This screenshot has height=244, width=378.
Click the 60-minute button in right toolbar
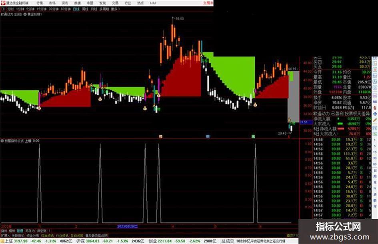375,164
